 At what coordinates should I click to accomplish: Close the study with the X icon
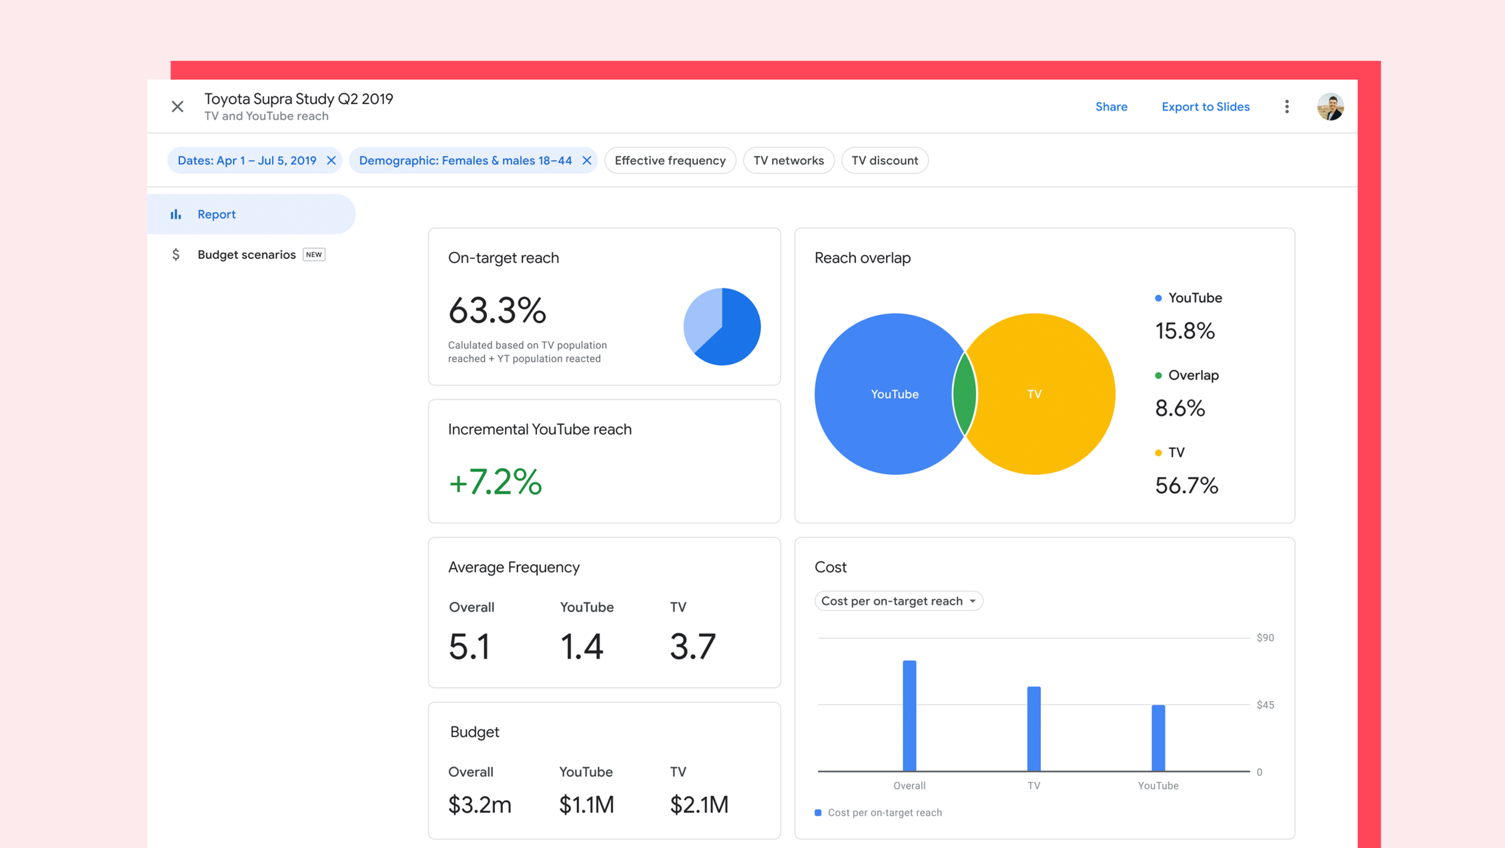(177, 107)
